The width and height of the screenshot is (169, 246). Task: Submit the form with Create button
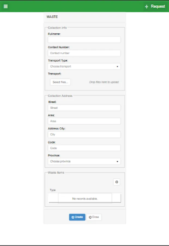click(77, 217)
